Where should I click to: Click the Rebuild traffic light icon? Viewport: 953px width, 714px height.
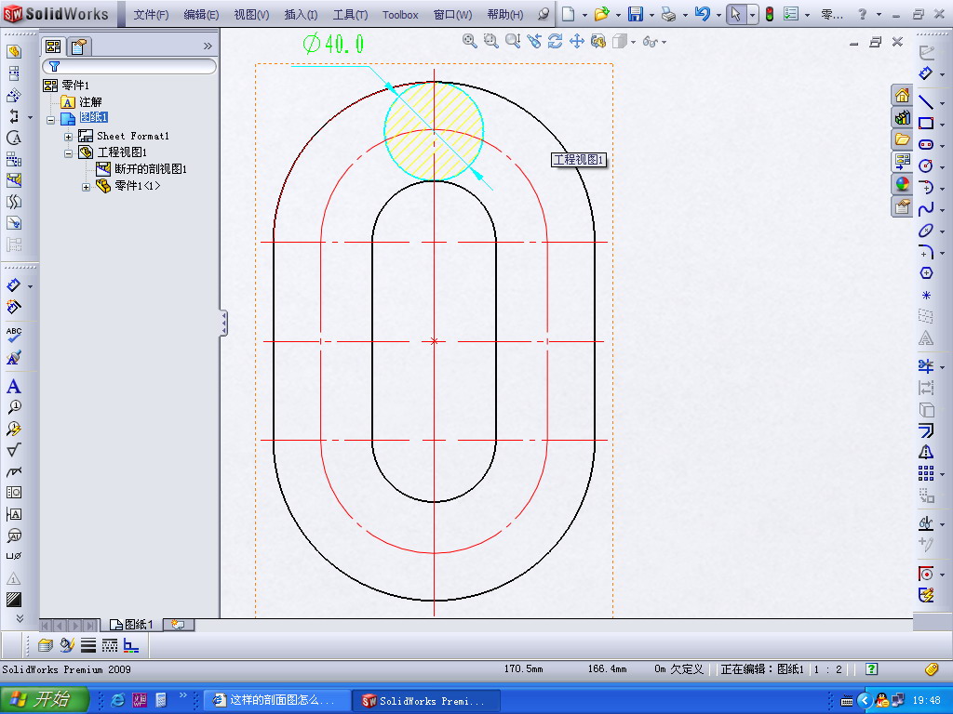770,14
